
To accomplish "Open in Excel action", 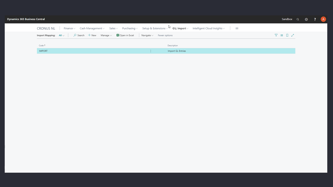I will coord(125,35).
